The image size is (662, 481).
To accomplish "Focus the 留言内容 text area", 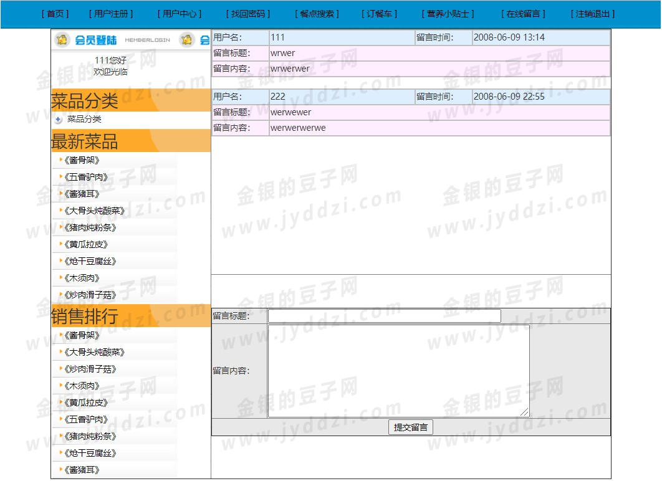I will click(x=398, y=371).
